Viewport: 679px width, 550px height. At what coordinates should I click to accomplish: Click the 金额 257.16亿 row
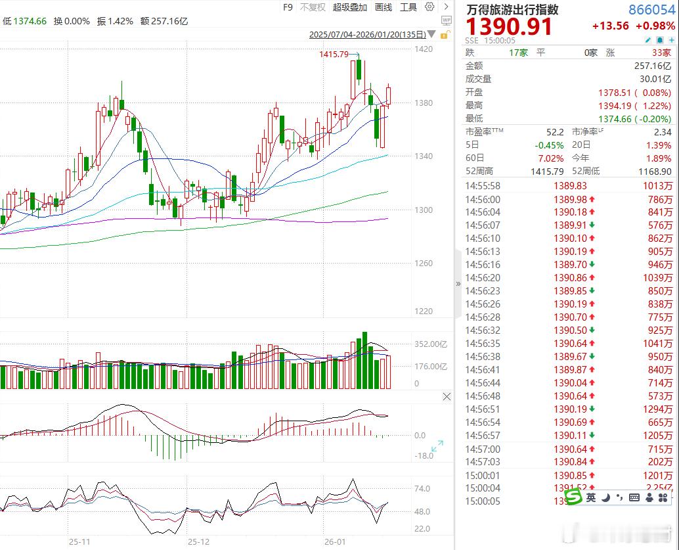click(568, 66)
